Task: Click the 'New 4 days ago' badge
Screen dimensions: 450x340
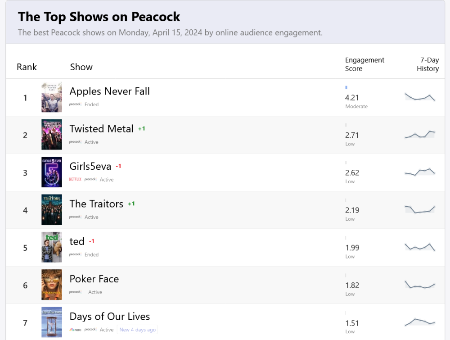Action: [137, 330]
